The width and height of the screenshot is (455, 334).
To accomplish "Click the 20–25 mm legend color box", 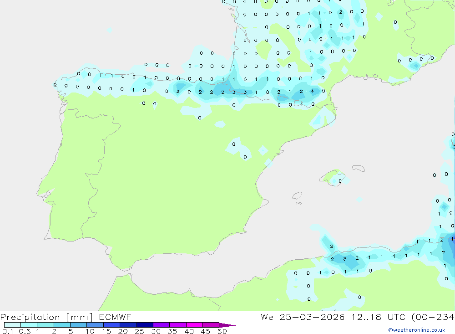I will pyautogui.click(x=128, y=325).
